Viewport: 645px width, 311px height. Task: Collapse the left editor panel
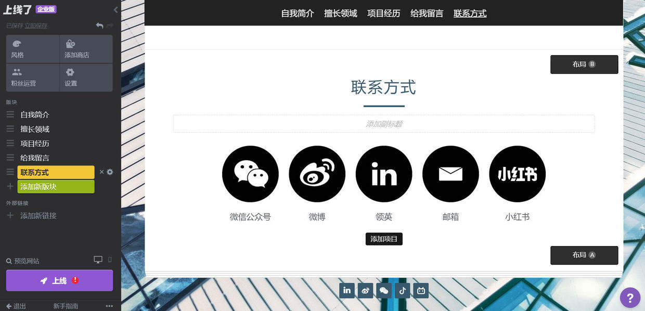tap(115, 9)
